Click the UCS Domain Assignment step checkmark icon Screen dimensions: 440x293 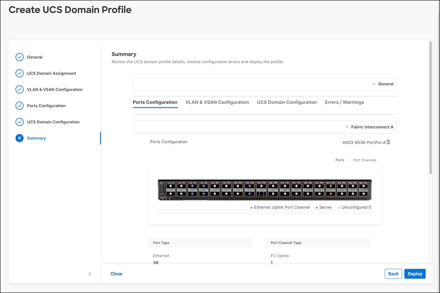[x=19, y=73]
